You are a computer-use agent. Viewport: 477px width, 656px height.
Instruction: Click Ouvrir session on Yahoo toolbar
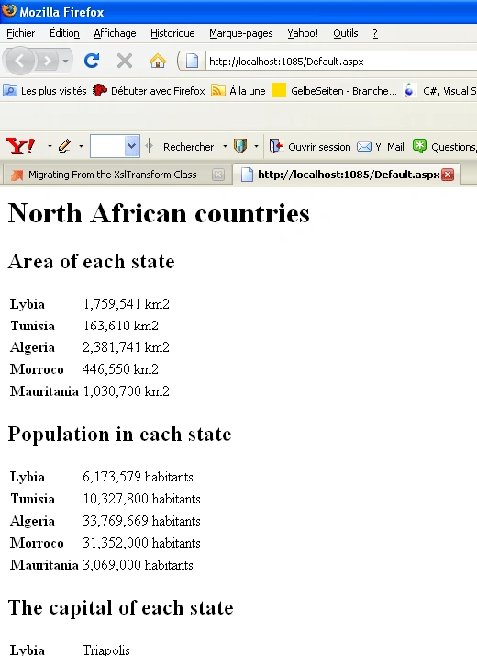[x=310, y=147]
